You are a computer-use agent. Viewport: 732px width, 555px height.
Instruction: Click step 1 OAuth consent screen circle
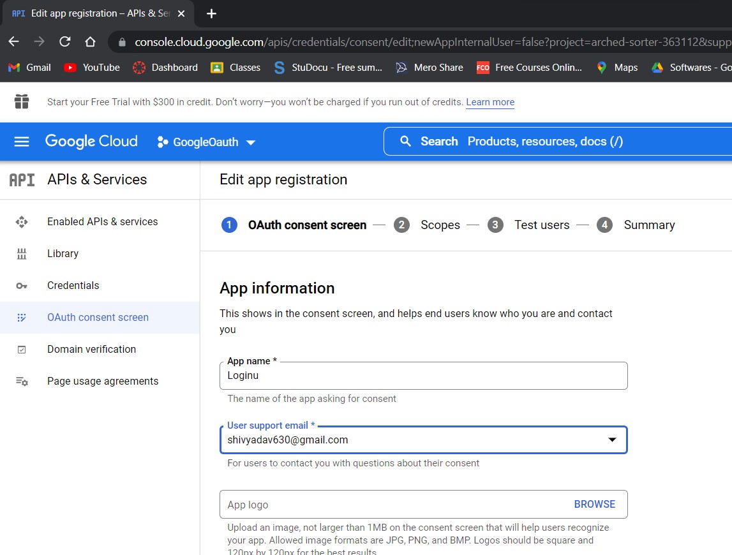[228, 225]
